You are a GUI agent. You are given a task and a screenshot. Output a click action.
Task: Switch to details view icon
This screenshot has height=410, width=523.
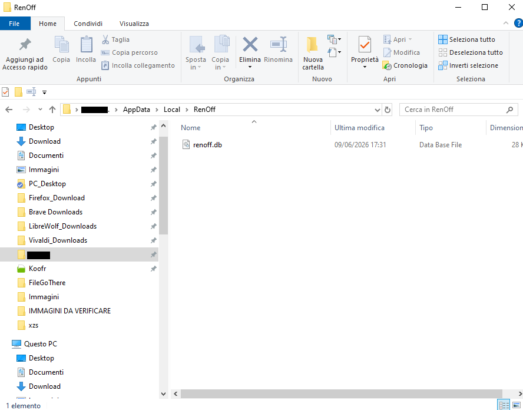click(504, 405)
